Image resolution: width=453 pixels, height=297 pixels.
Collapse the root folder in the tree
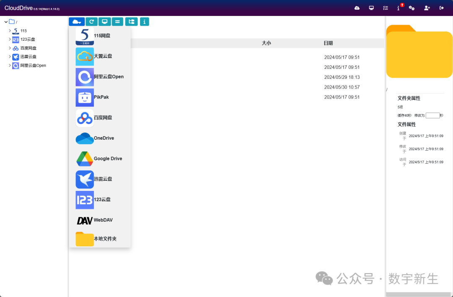click(x=6, y=22)
